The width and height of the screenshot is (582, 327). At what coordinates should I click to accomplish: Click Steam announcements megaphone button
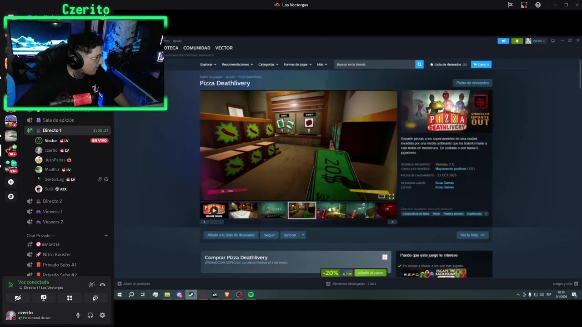pyautogui.click(x=503, y=41)
